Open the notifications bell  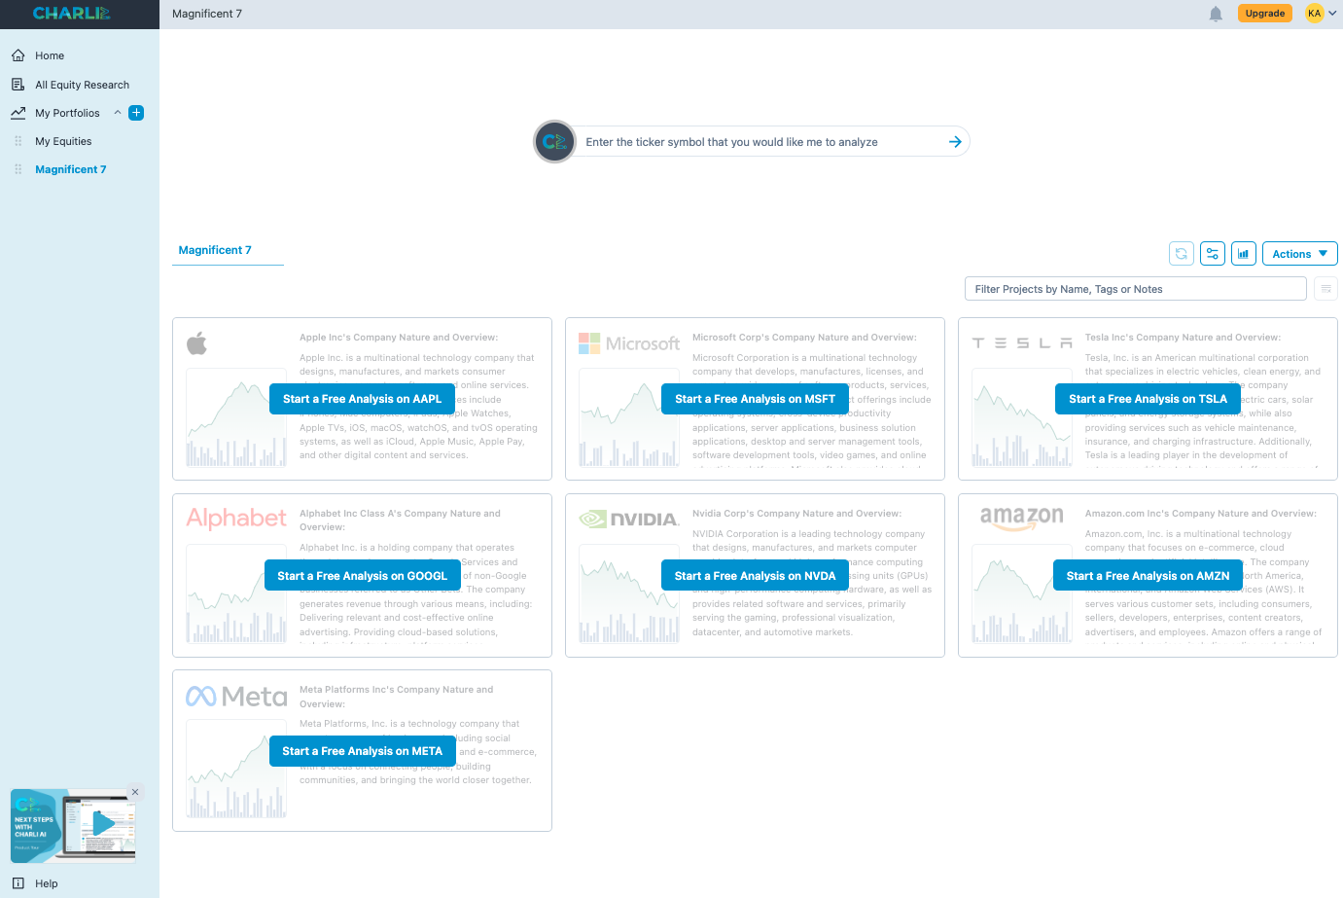[x=1216, y=14]
